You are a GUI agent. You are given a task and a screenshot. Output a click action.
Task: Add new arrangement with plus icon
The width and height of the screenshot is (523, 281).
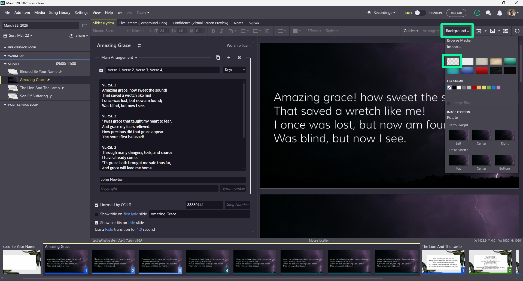pos(229,58)
